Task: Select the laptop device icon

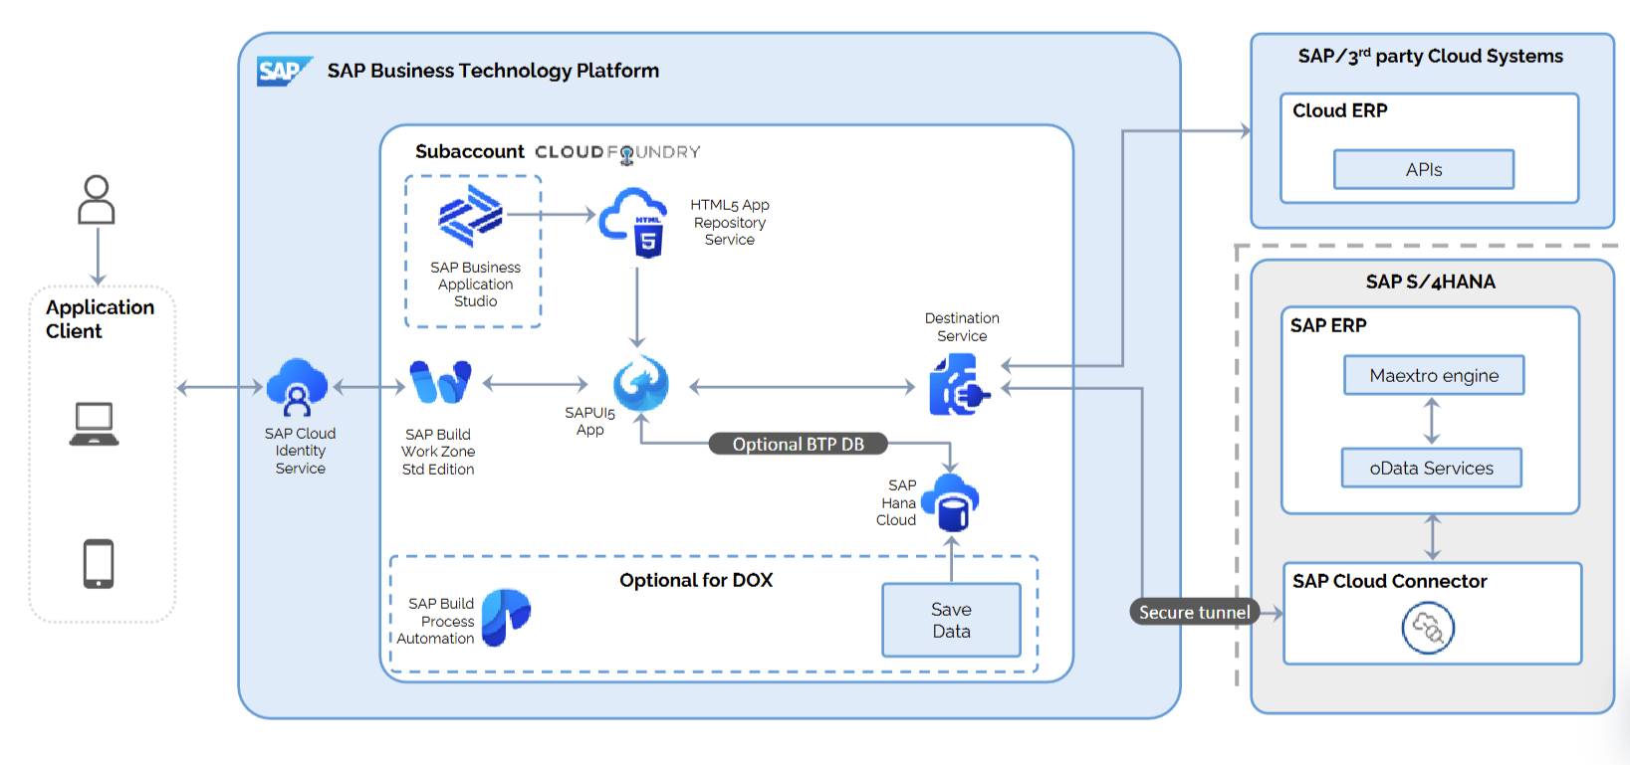Action: click(95, 424)
